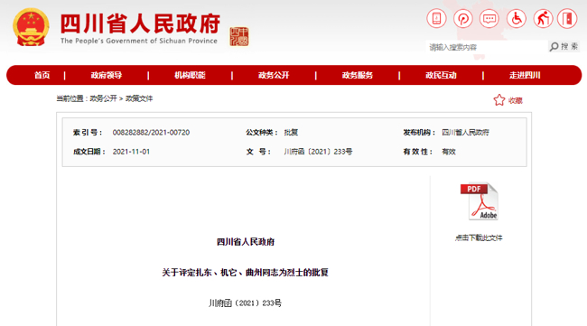Open the 走进四川 menu

pos(525,75)
